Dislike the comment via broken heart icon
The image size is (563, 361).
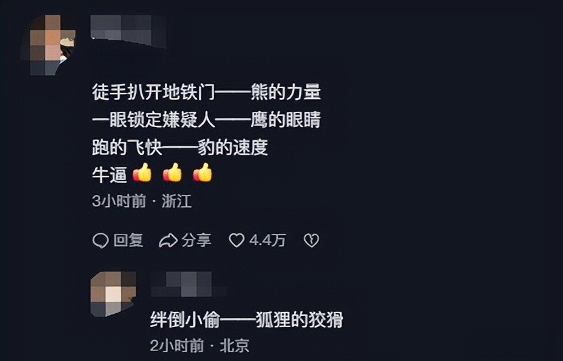coord(311,240)
